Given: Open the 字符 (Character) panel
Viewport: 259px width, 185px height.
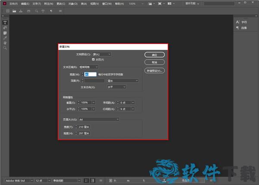Looking at the screenshot, I should (242, 22).
